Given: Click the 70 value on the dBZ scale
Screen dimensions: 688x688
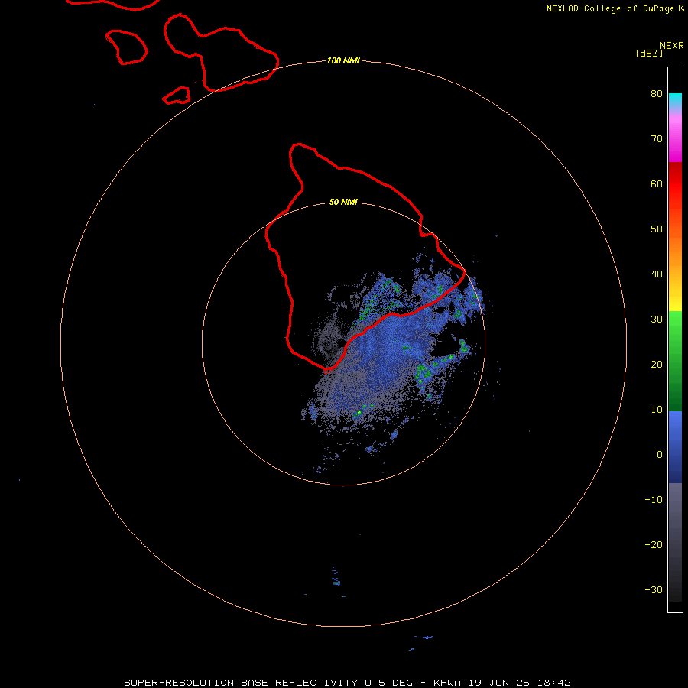Looking at the screenshot, I should [x=657, y=138].
